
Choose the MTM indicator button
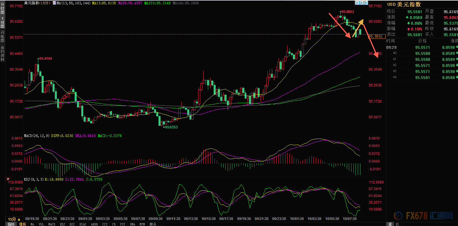tap(142, 224)
